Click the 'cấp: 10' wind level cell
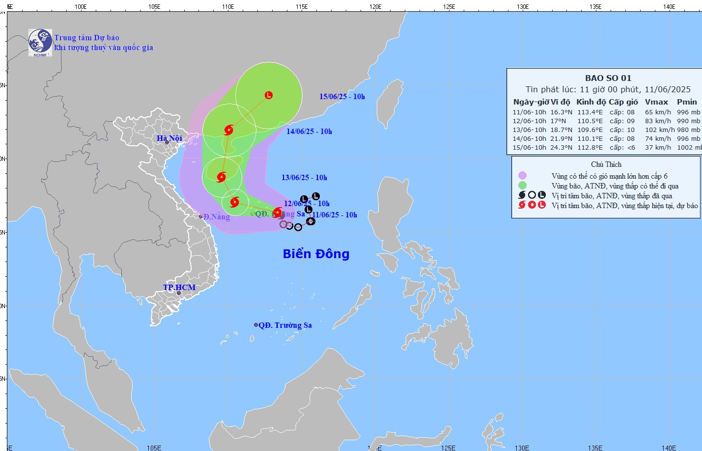702x451 pixels. click(622, 130)
